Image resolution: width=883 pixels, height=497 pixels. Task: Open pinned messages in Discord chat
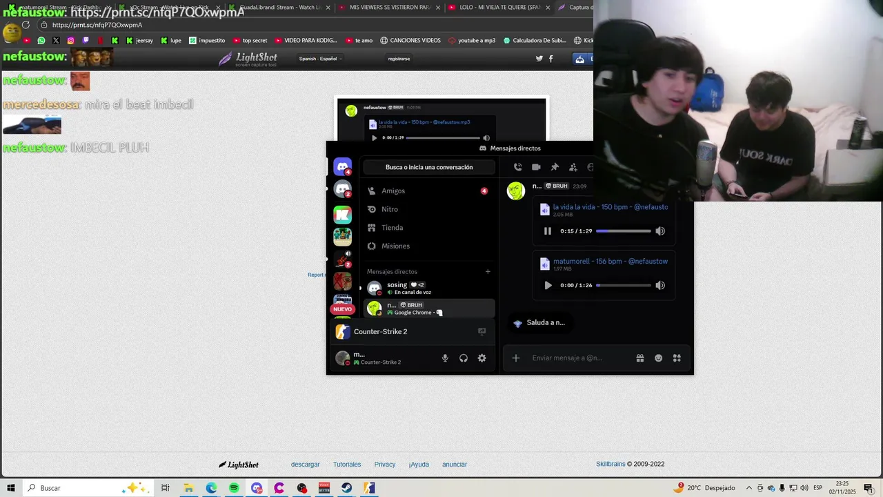click(x=555, y=167)
